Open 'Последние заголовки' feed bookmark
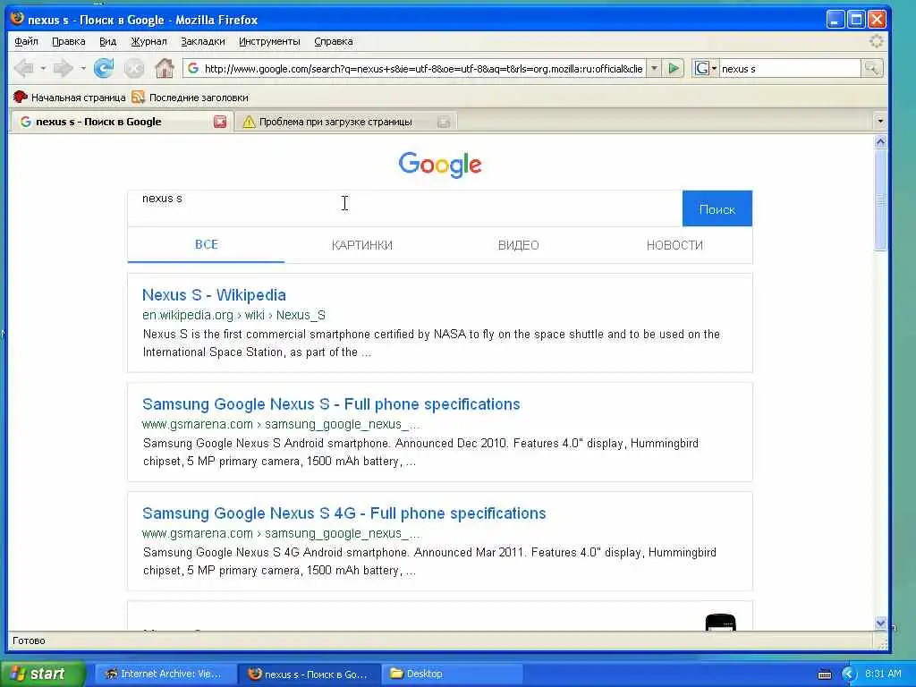This screenshot has width=916, height=687. (x=191, y=98)
